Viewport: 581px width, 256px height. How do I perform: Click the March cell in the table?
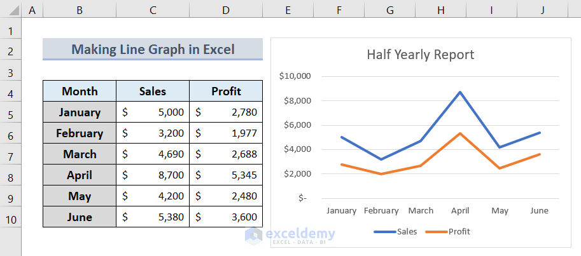pyautogui.click(x=80, y=154)
